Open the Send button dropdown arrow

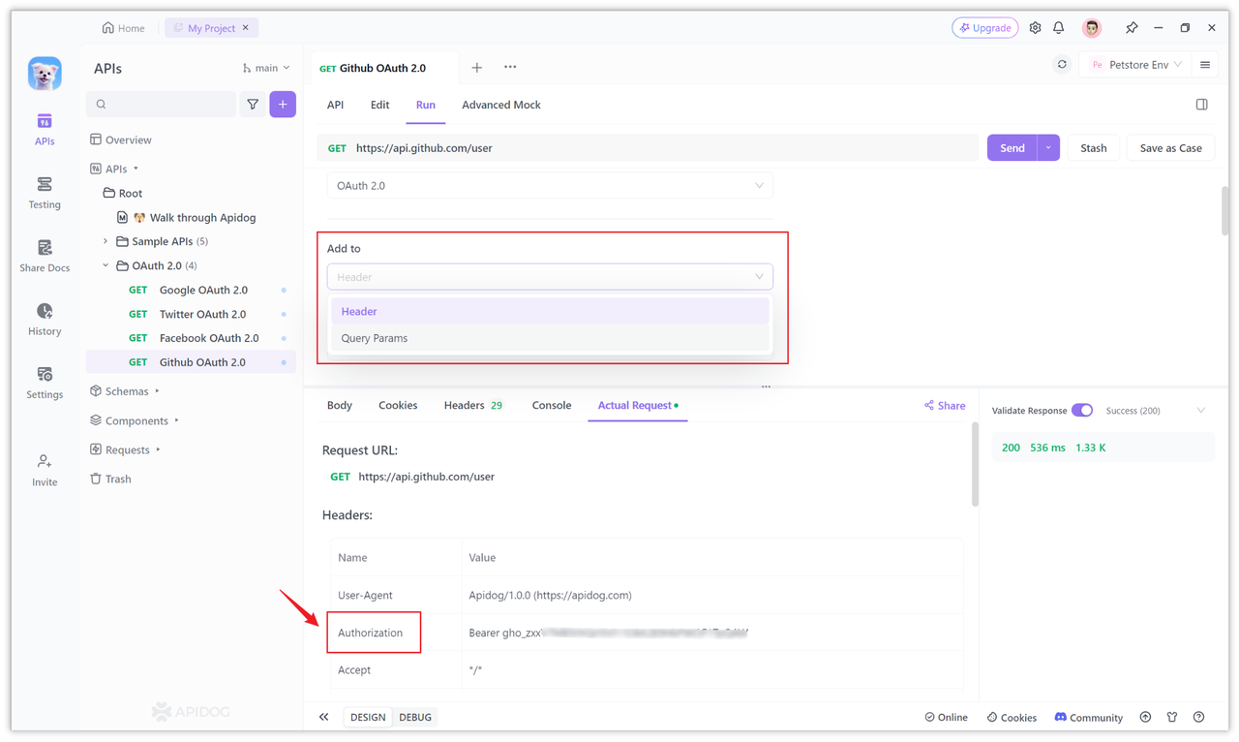(1048, 148)
